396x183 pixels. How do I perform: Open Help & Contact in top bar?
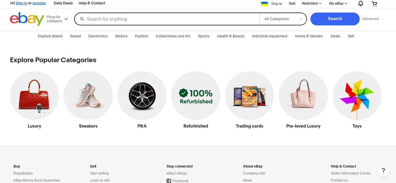click(92, 3)
